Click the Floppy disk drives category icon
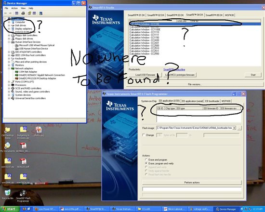Image resolution: width=265 pixels, height=212 pixels. 13,39
